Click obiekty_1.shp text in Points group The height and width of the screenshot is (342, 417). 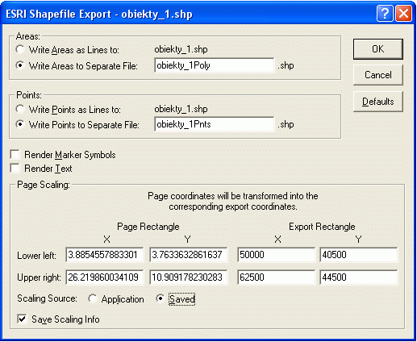point(181,109)
